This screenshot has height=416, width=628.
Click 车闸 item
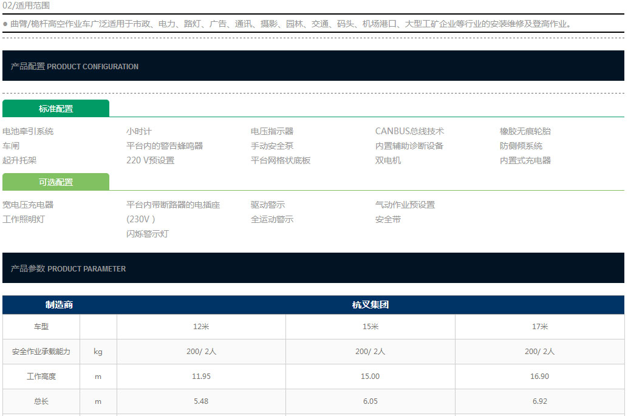click(x=11, y=146)
